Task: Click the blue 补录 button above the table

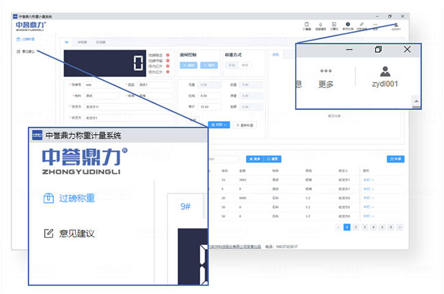Action: pos(395,159)
